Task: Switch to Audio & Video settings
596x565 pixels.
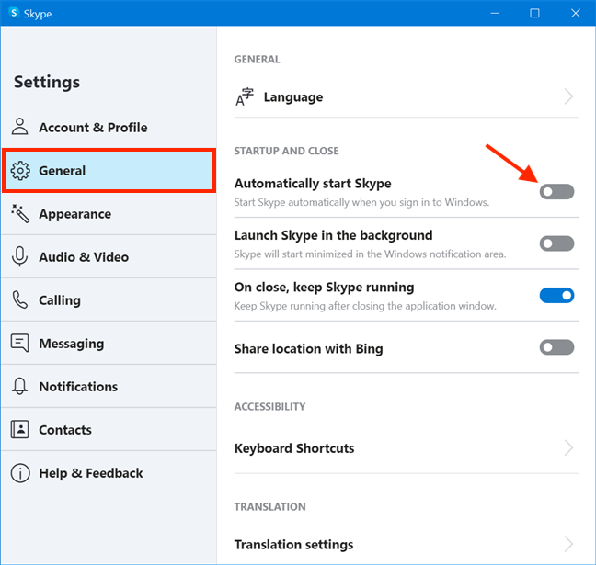Action: (109, 256)
